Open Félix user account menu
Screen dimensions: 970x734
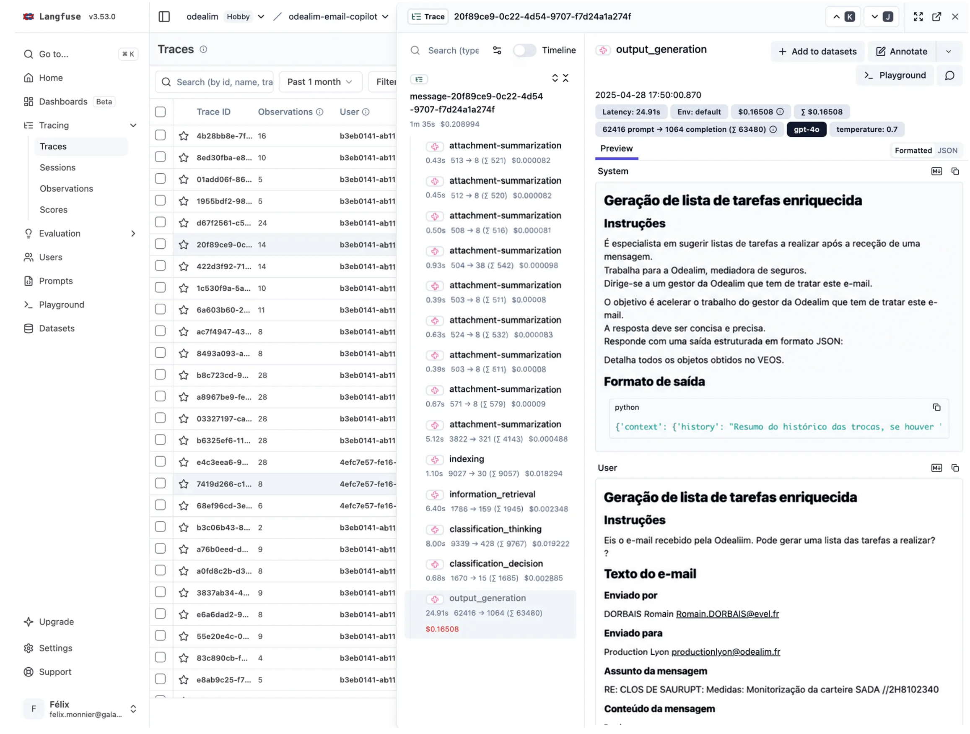[x=81, y=709]
